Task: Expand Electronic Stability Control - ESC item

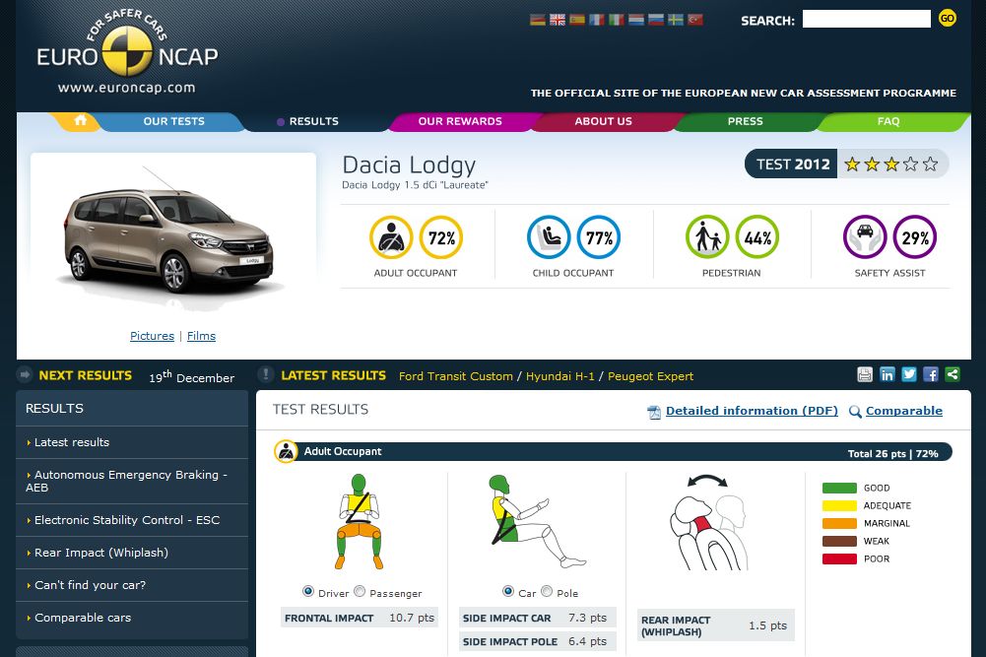Action: click(x=127, y=520)
